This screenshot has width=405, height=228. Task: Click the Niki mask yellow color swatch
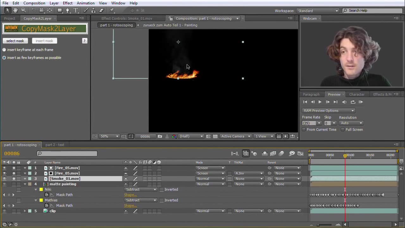point(41,189)
